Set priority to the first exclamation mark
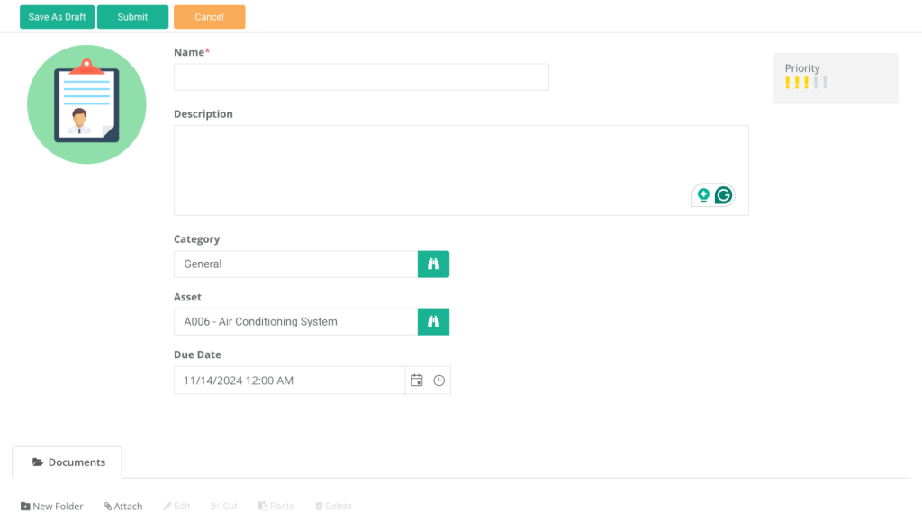Screen dimensions: 922x520 (x=788, y=83)
